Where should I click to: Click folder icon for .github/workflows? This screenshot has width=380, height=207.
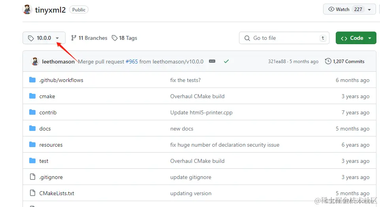click(x=32, y=80)
